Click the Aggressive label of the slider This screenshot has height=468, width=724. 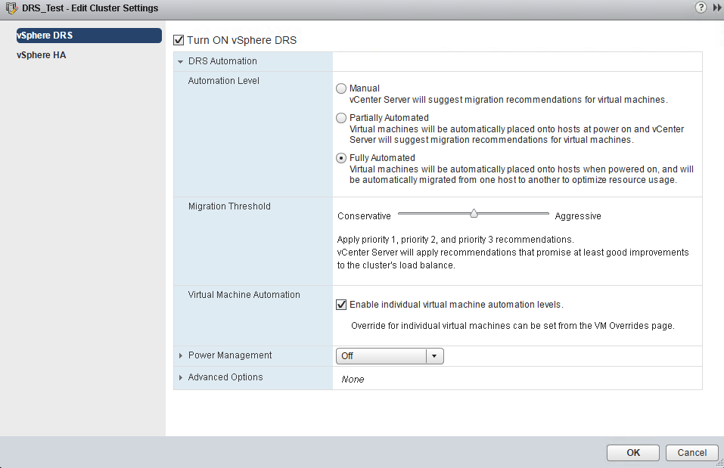click(x=578, y=216)
